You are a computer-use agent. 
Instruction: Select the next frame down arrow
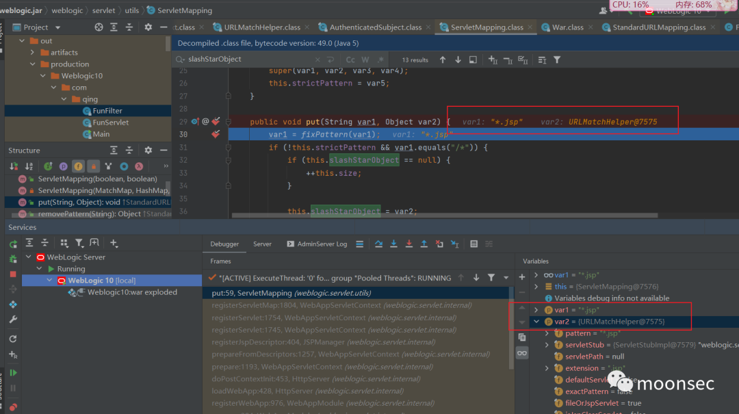click(476, 278)
